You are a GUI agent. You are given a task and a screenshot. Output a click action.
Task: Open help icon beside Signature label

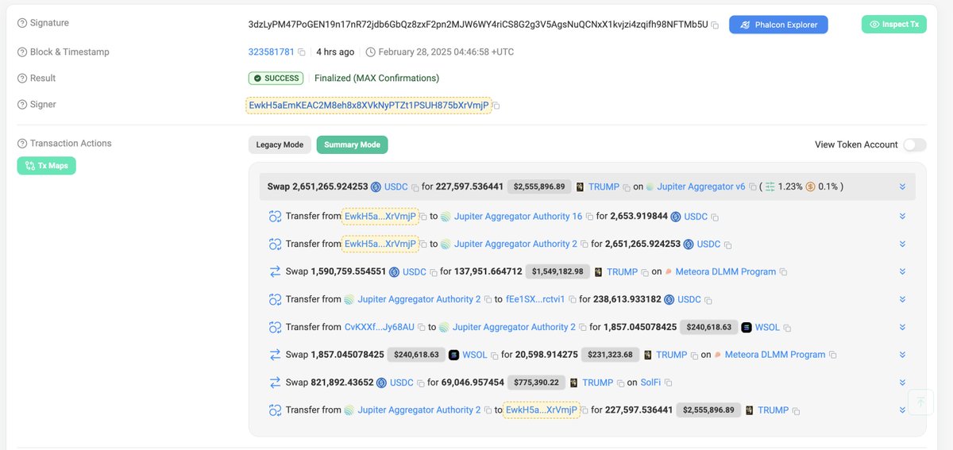pyautogui.click(x=22, y=23)
